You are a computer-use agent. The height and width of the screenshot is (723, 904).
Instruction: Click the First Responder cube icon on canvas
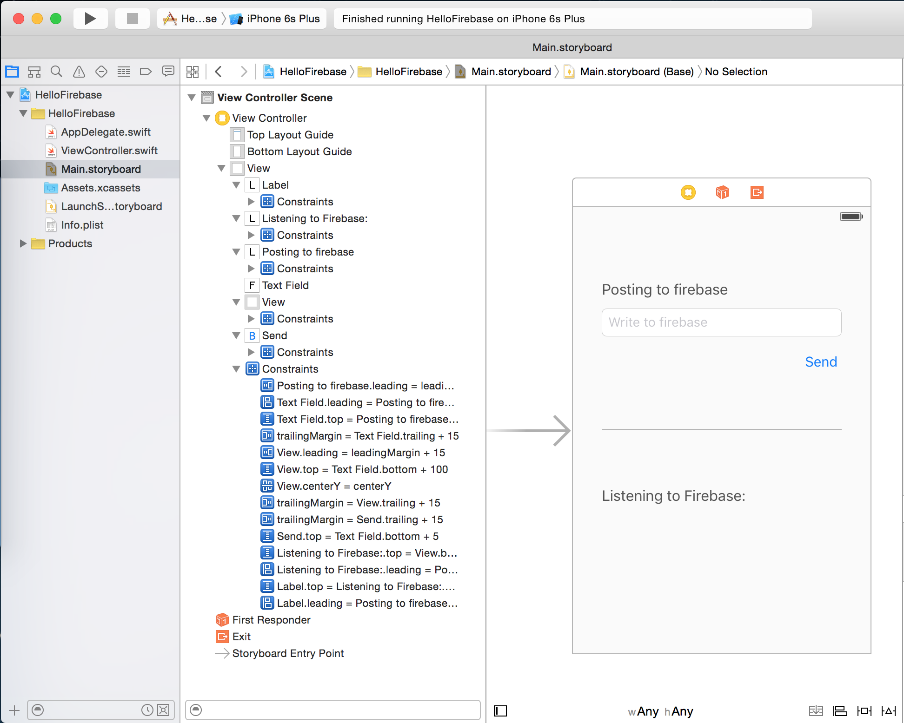click(x=723, y=192)
